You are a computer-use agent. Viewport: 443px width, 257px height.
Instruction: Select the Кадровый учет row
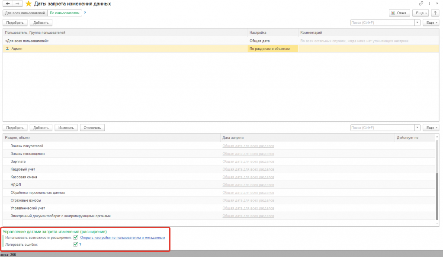[219, 169]
